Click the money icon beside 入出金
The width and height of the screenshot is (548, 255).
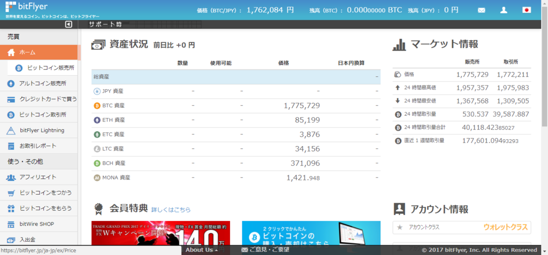[x=11, y=240]
